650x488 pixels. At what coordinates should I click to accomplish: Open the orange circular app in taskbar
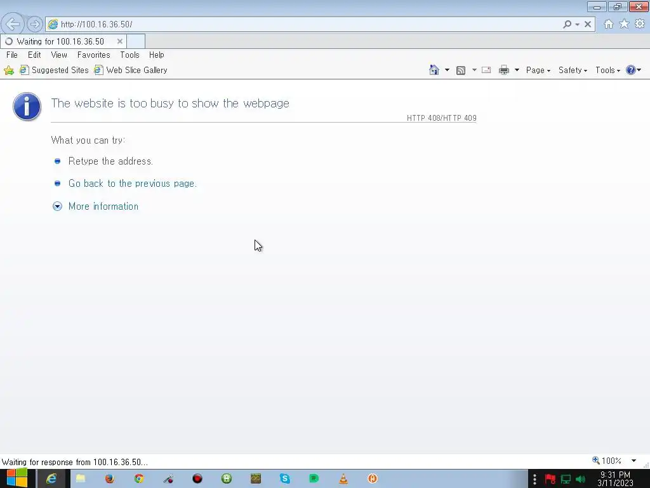[x=372, y=478]
